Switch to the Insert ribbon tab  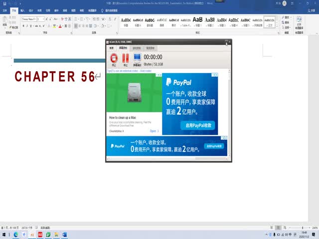point(22,10)
